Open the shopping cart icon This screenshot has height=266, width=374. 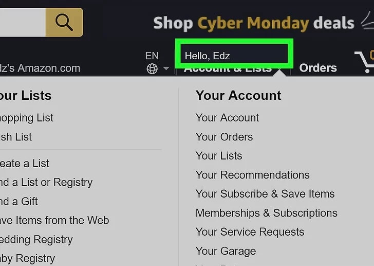[365, 62]
